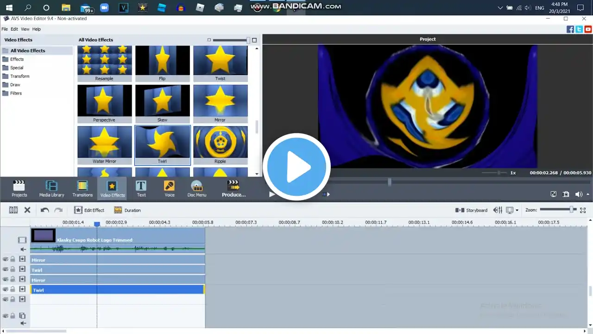This screenshot has height=334, width=593.
Task: Click the large thumbnail size icon
Action: tap(254, 40)
